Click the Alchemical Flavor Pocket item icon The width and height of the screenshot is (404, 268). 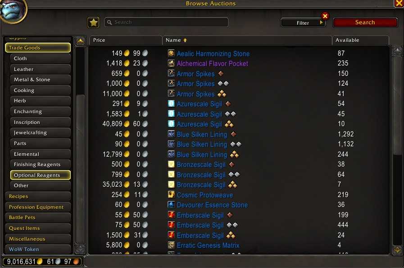click(171, 63)
